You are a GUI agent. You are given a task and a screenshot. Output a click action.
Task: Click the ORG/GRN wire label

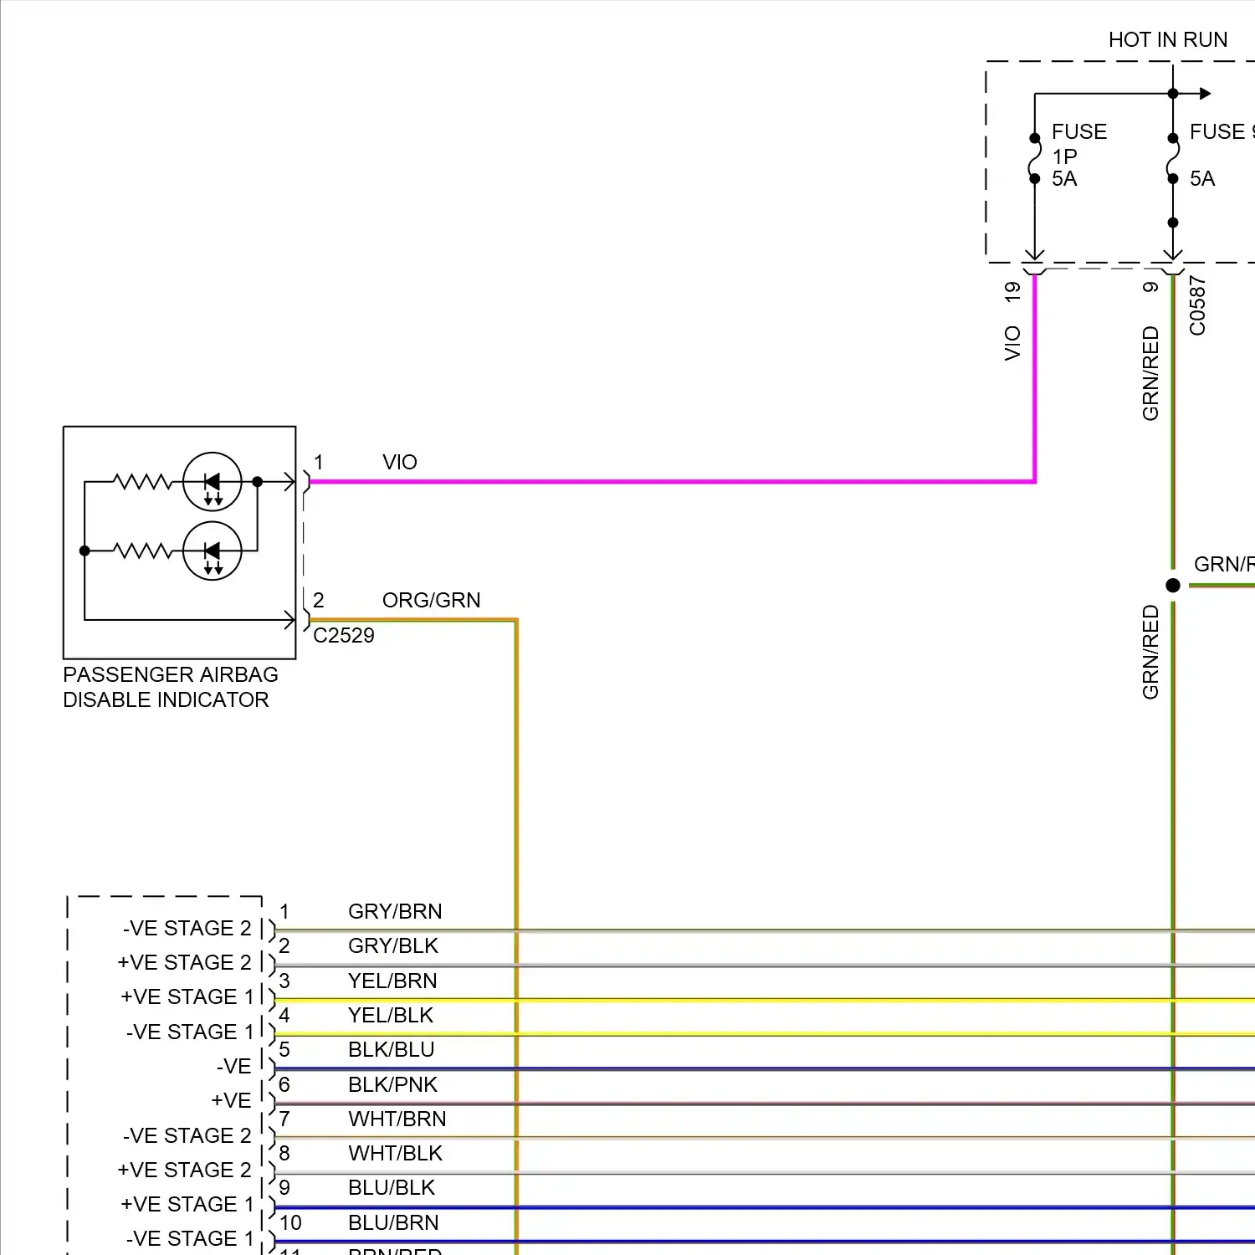click(x=431, y=600)
